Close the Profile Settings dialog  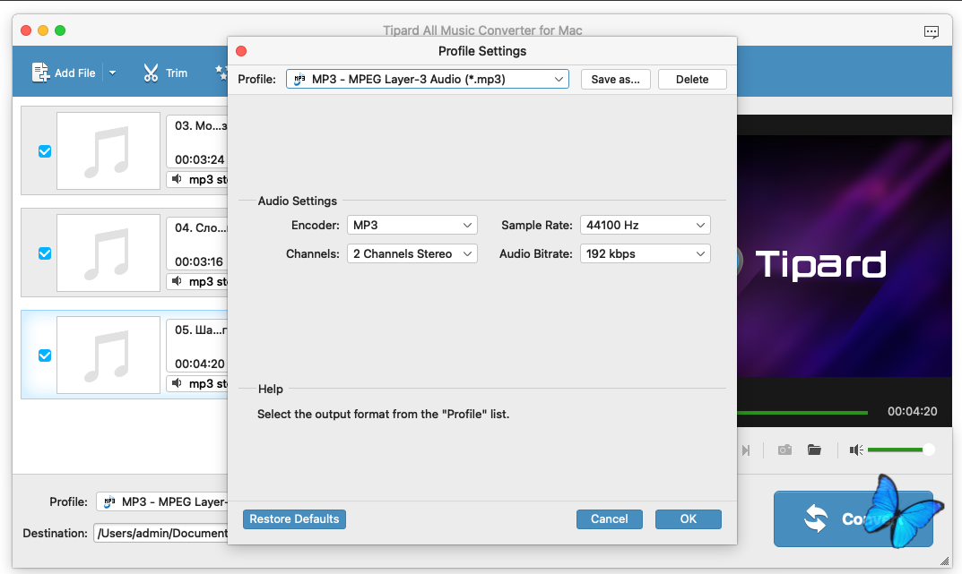[x=241, y=51]
